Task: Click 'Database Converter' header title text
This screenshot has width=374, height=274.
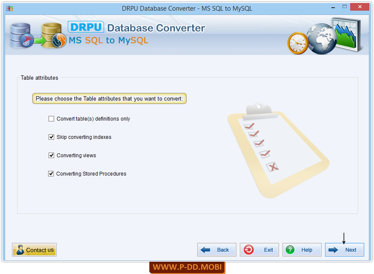Action: coord(156,28)
